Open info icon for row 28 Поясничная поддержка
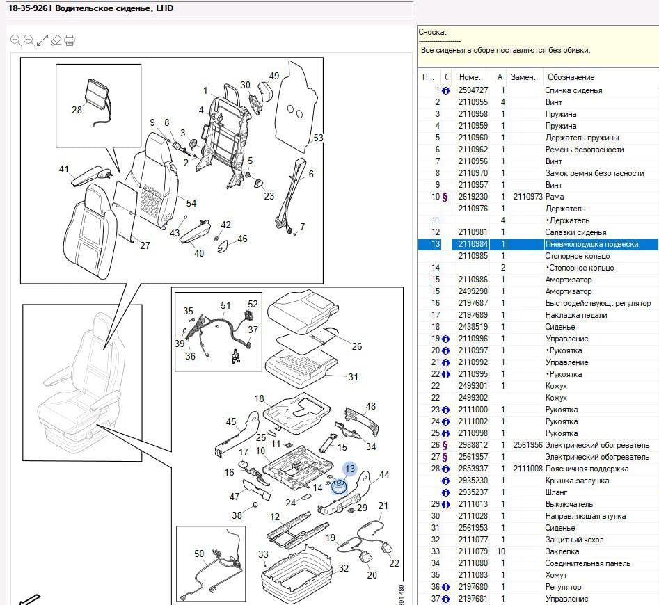This screenshot has height=605, width=659. [x=445, y=469]
